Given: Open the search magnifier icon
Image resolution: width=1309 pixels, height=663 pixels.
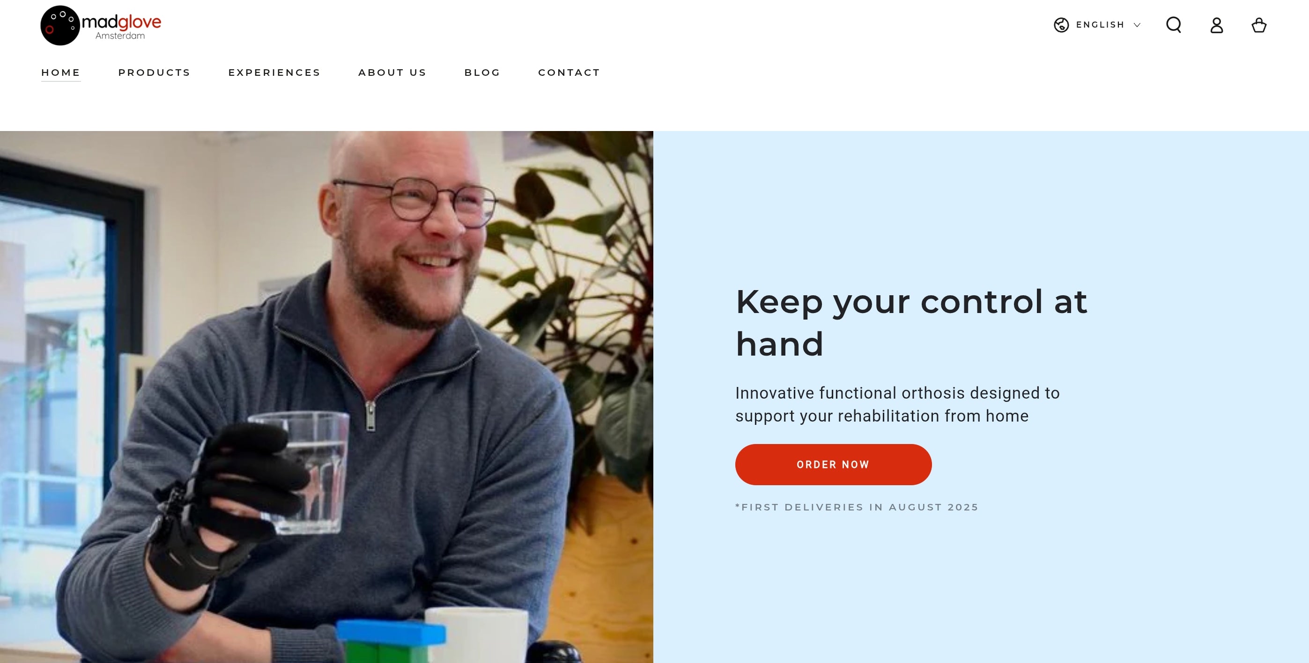Looking at the screenshot, I should [x=1173, y=25].
